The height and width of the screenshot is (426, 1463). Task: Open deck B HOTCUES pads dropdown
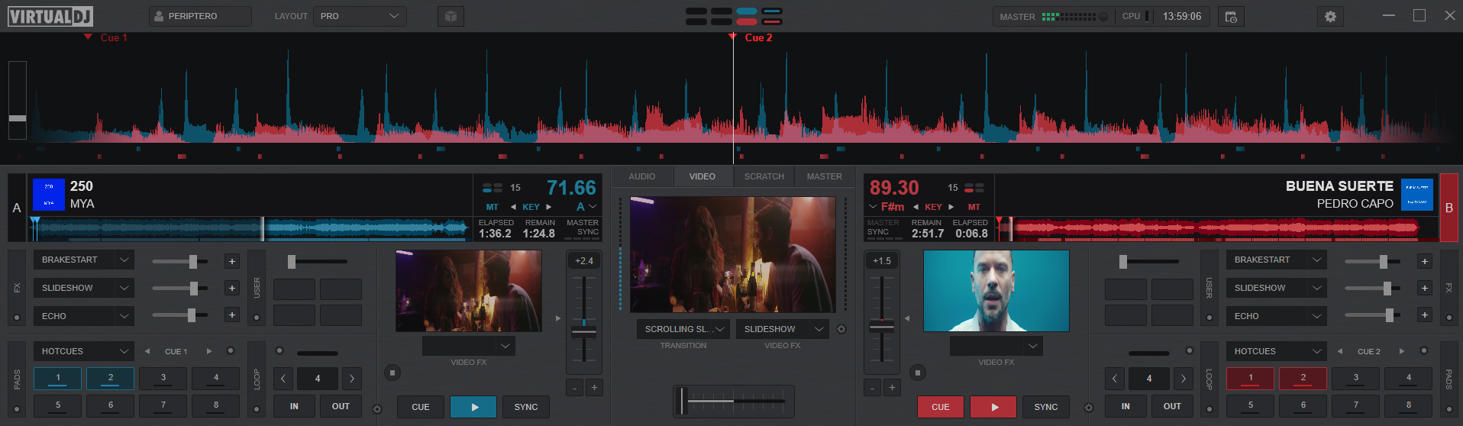click(1277, 351)
